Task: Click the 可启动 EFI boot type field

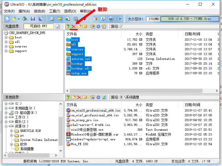Action: (x=39, y=26)
